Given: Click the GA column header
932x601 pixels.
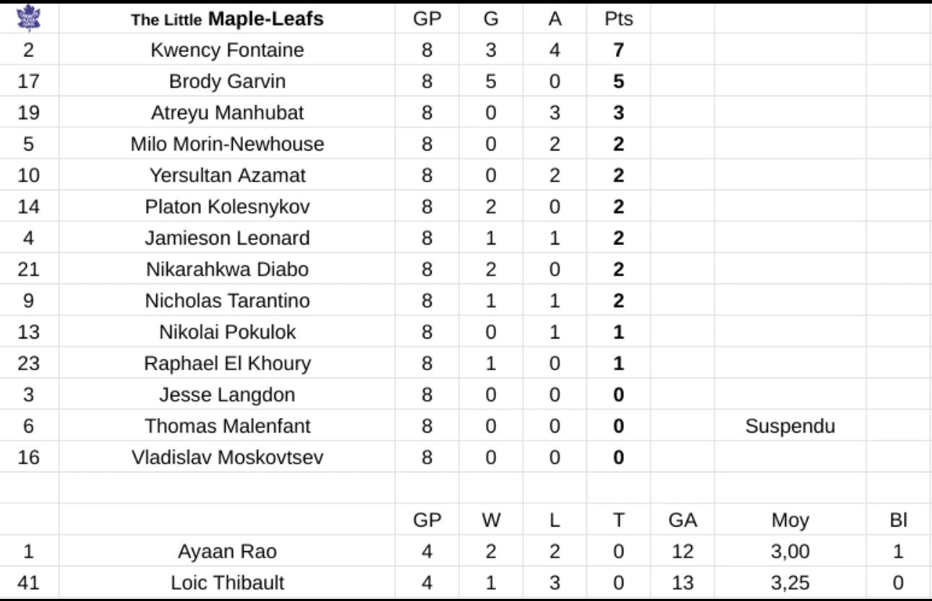Looking at the screenshot, I should click(x=683, y=519).
